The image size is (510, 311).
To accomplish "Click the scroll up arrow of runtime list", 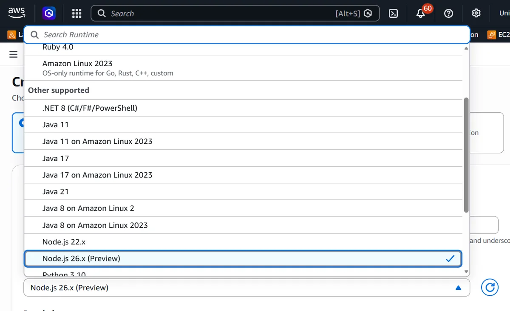I will [x=466, y=48].
